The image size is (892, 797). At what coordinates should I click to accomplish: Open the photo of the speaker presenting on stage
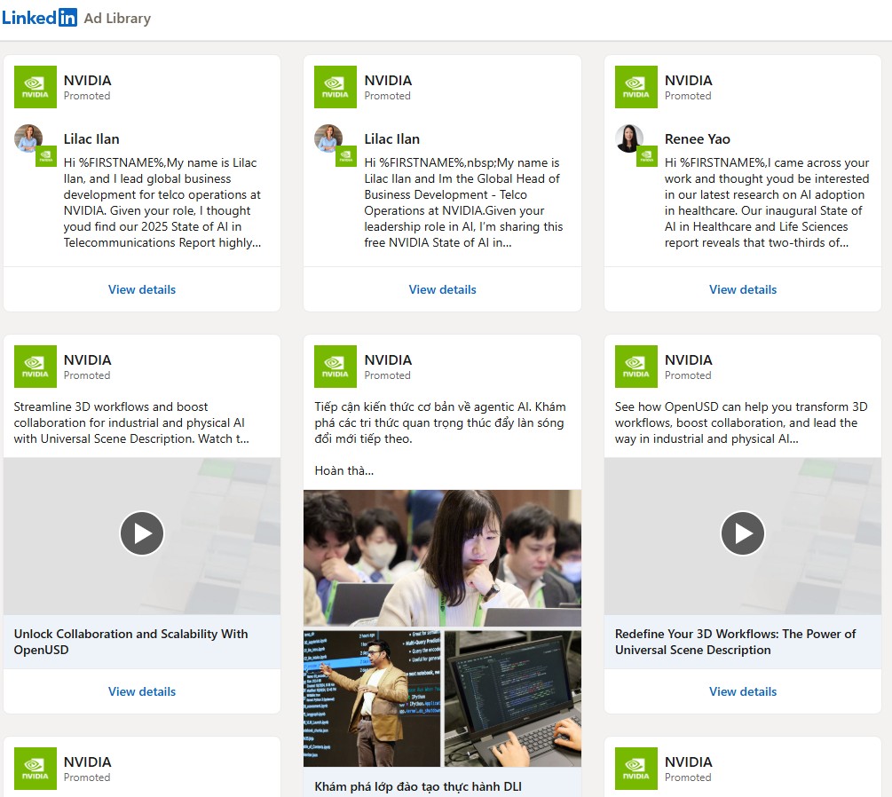point(372,698)
